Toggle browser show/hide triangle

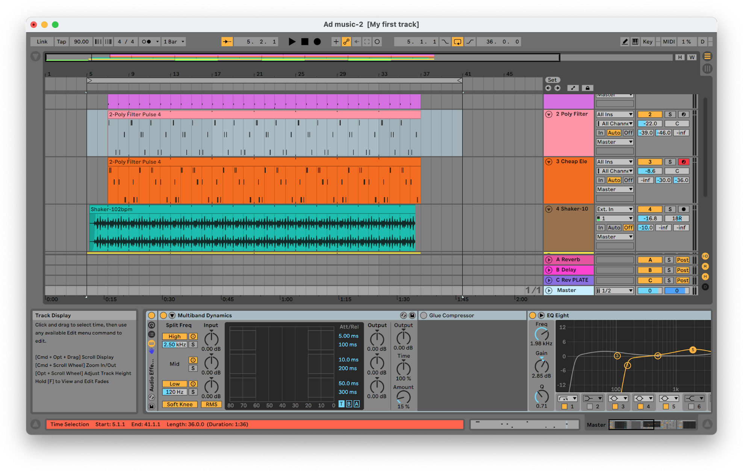point(36,56)
